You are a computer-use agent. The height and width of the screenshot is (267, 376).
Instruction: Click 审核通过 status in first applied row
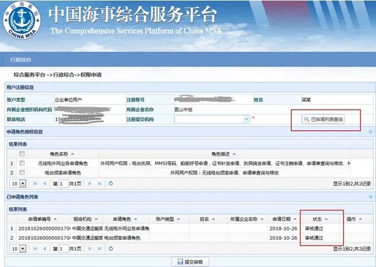click(x=314, y=229)
